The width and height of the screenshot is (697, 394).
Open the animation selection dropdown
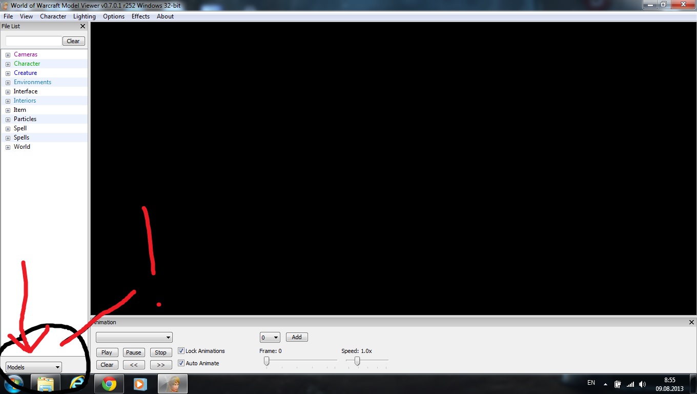[134, 337]
